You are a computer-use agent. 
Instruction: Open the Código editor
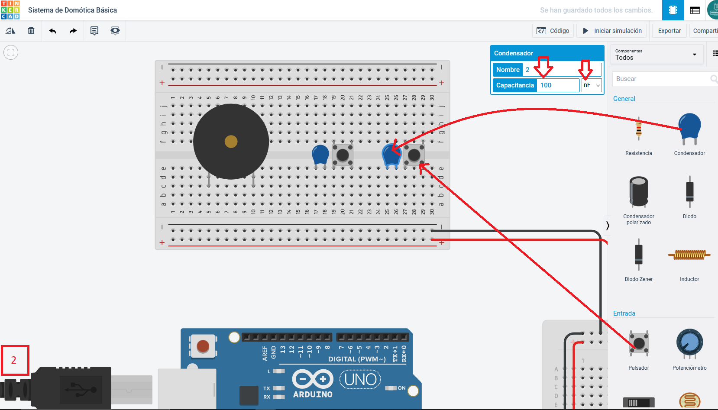(553, 31)
